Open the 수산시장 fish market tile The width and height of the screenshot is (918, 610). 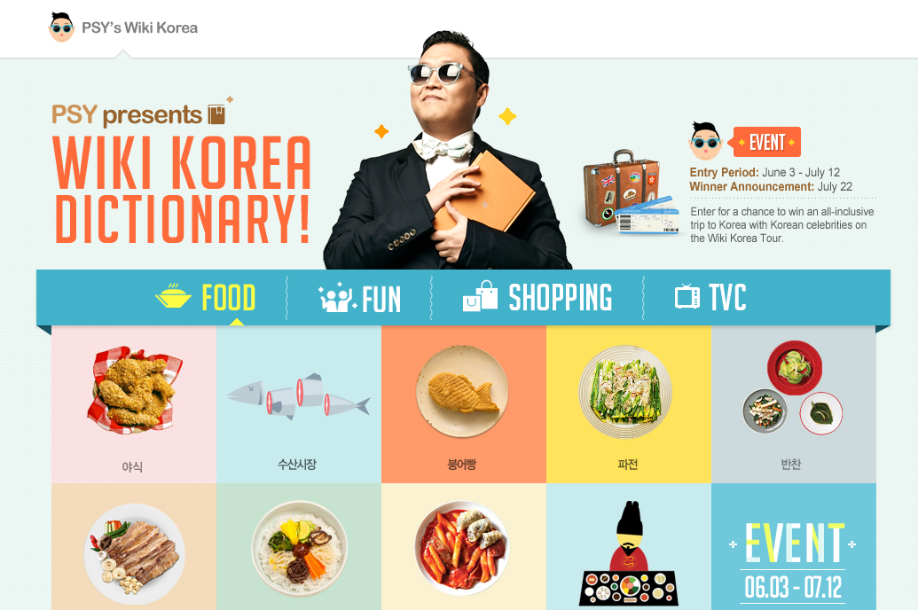click(x=299, y=404)
